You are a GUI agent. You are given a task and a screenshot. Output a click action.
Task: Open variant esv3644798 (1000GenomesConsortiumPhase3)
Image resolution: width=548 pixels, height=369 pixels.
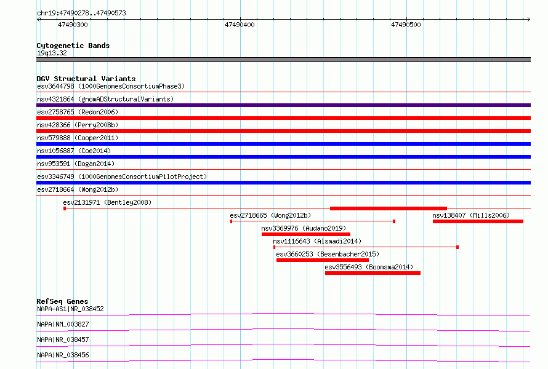point(111,86)
